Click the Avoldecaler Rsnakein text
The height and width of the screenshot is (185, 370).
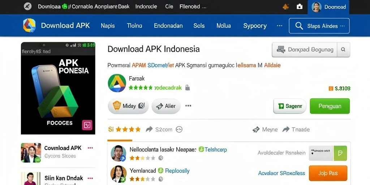(x=281, y=153)
